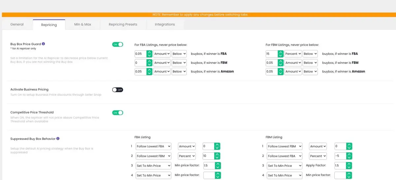Decrease FBA listing value for FBM winner
Viewport: 396px width, 180px height.
(x=149, y=64)
